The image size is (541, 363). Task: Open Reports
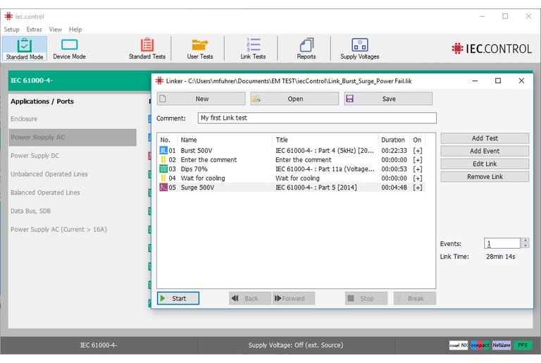tap(306, 49)
